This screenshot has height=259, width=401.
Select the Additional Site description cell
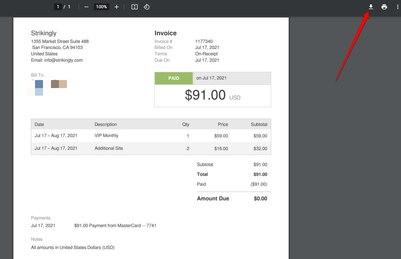coord(109,148)
